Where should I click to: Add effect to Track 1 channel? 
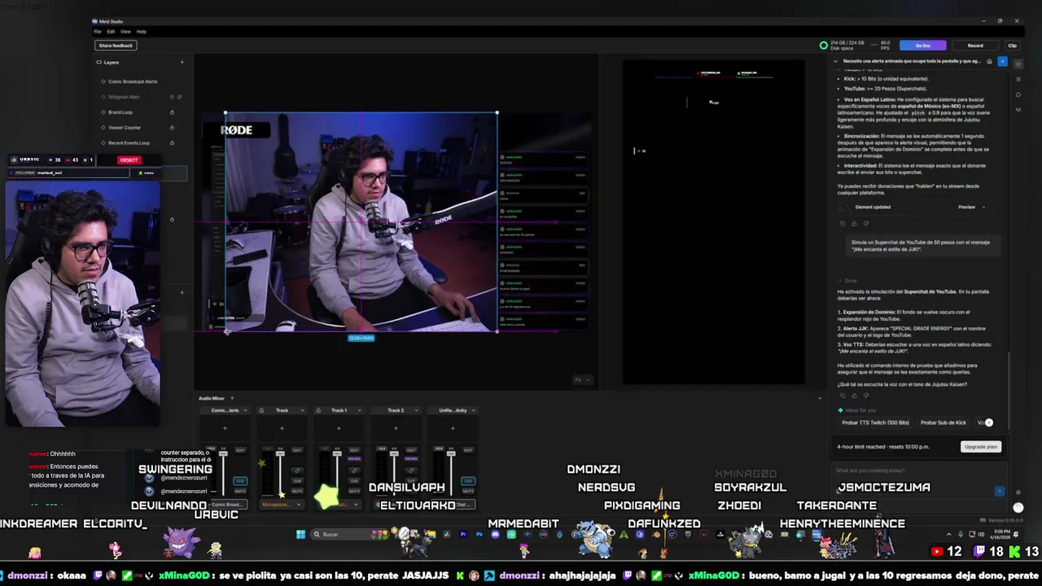click(339, 428)
